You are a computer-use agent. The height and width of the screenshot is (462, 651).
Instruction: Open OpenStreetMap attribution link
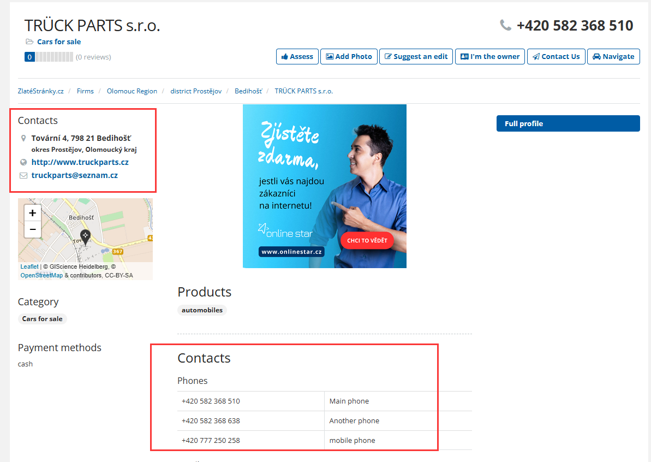[41, 275]
